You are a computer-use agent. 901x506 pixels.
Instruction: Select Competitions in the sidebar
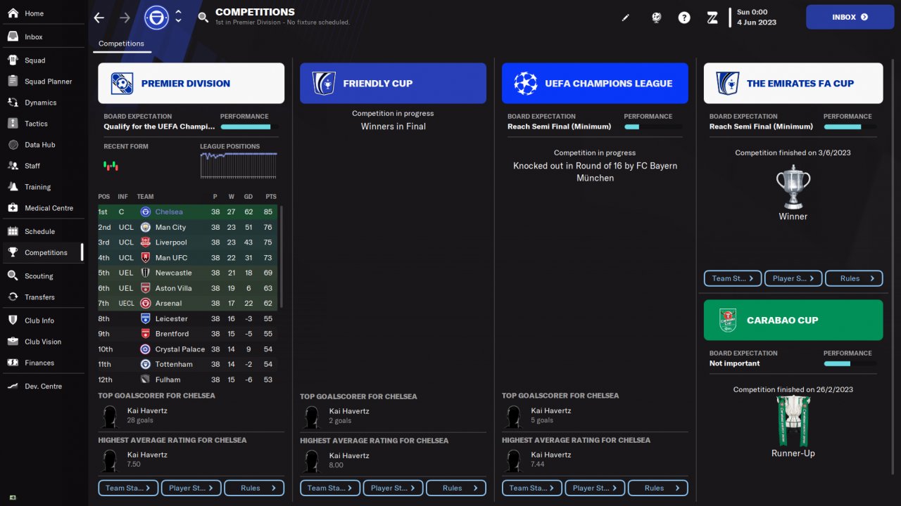point(42,252)
